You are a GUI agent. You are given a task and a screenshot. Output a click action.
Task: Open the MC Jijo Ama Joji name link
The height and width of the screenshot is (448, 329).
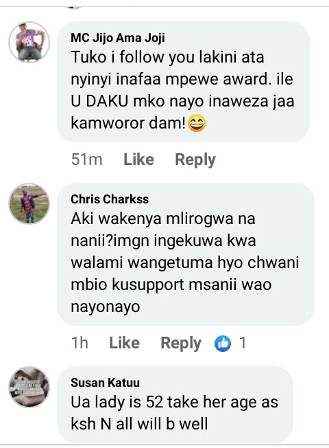pos(118,38)
